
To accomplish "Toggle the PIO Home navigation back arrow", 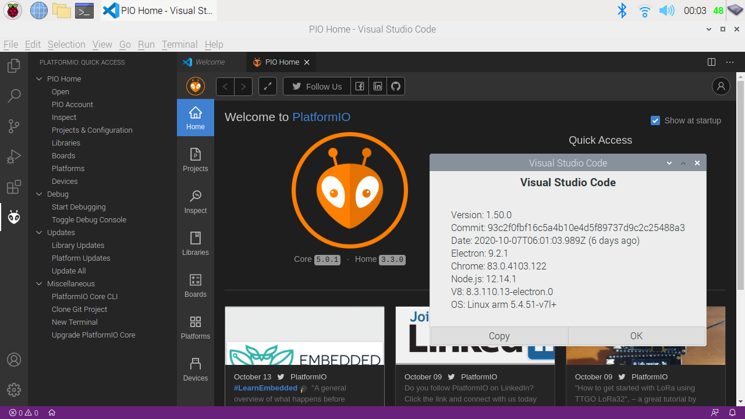I will click(x=225, y=86).
